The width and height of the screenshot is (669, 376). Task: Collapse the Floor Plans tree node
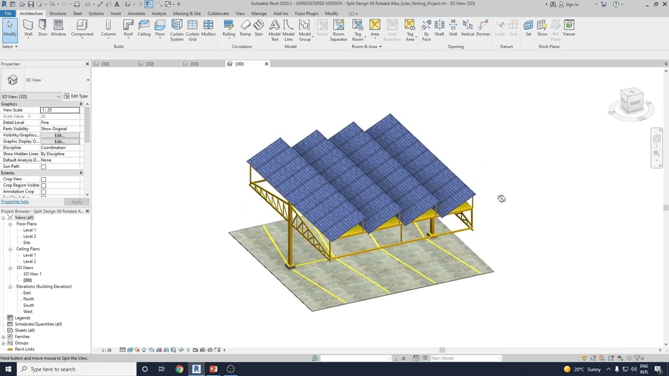(10, 224)
